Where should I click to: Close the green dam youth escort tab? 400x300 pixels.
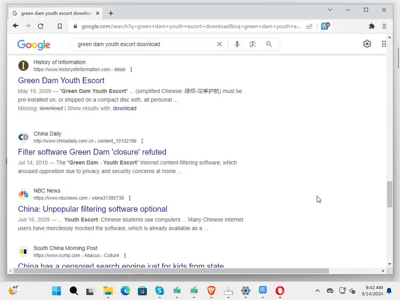point(97,13)
